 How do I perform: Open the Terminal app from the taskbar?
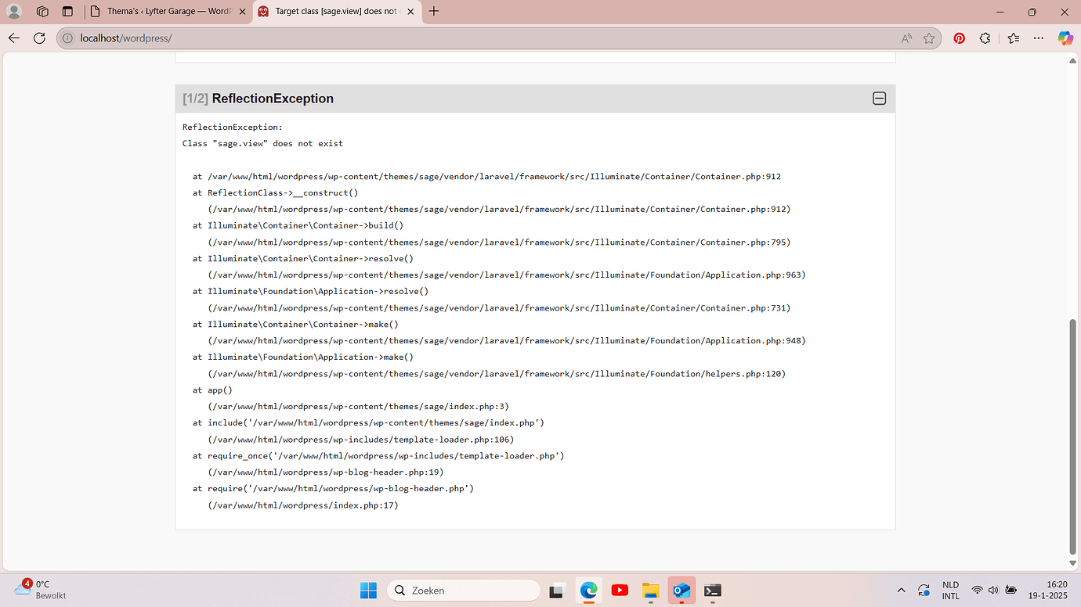point(712,590)
